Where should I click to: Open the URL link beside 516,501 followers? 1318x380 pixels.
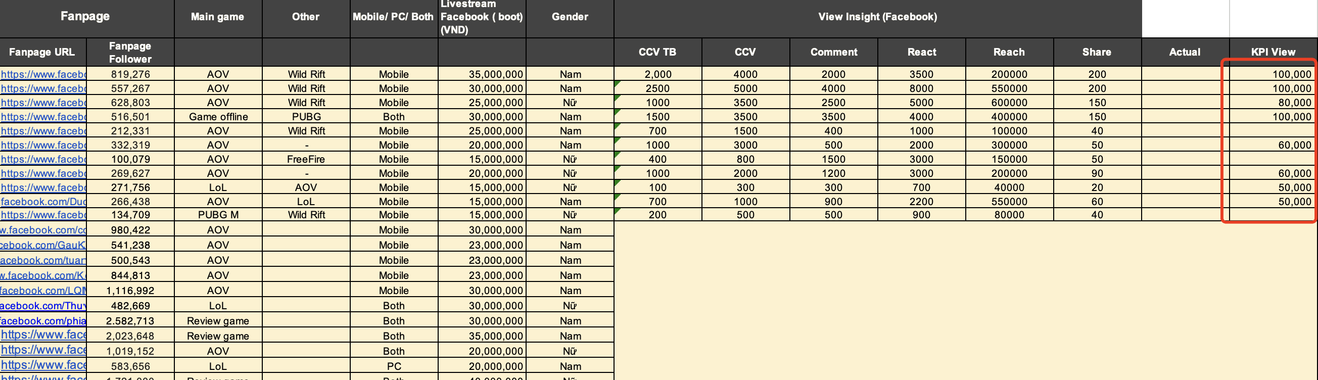43,117
